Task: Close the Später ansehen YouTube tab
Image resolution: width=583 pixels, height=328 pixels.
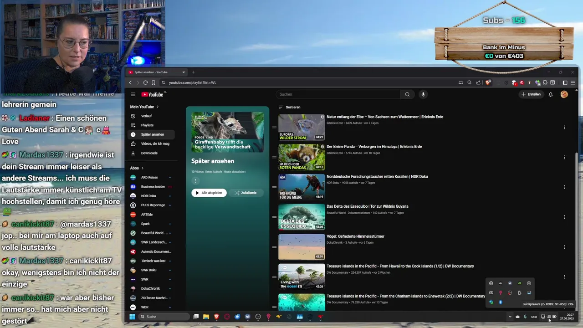Action: pyautogui.click(x=184, y=72)
